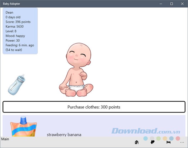Click the baby bottle icon
The height and width of the screenshot is (148, 188).
coord(16,85)
